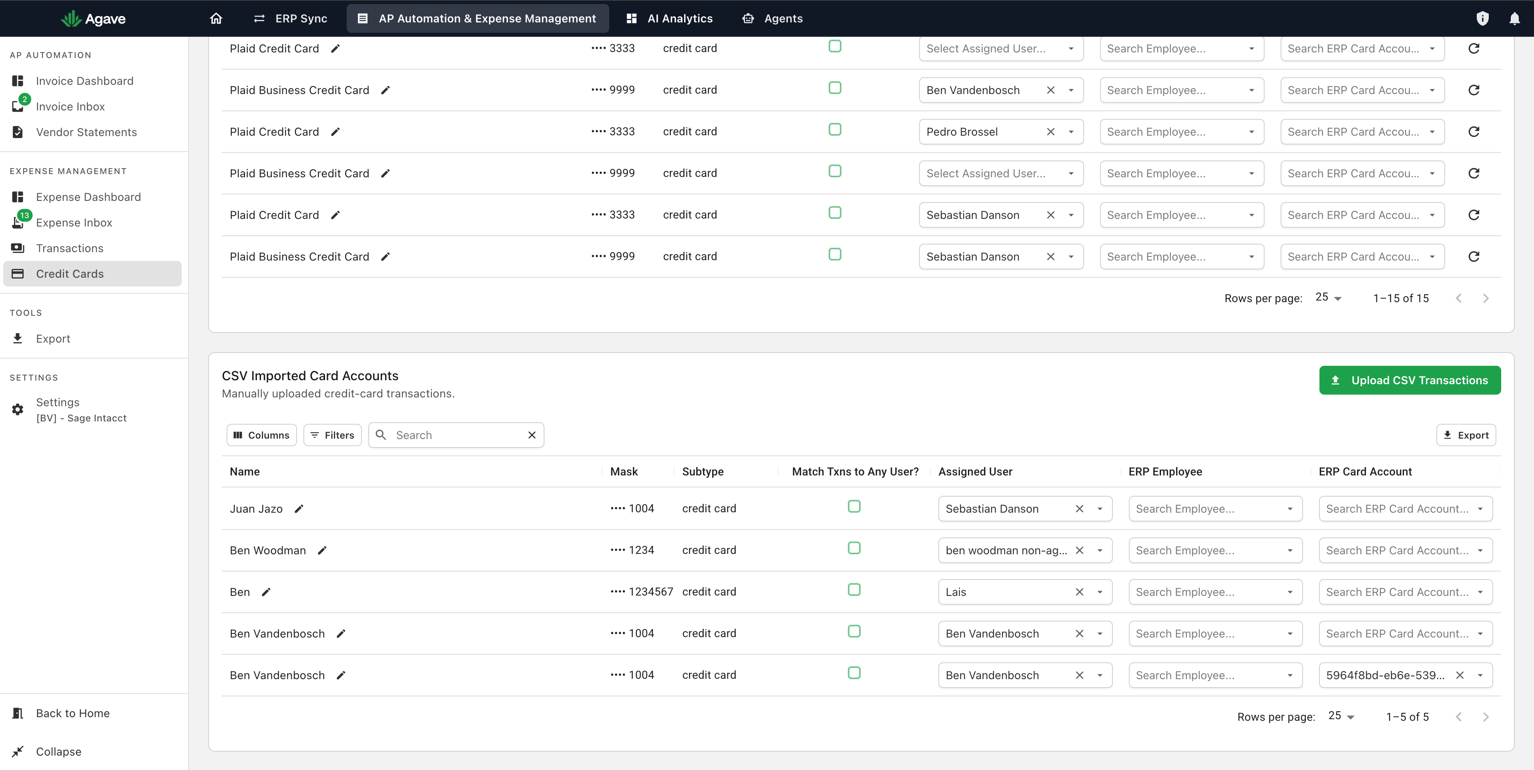
Task: Switch to ERP Sync tab
Action: tap(291, 18)
